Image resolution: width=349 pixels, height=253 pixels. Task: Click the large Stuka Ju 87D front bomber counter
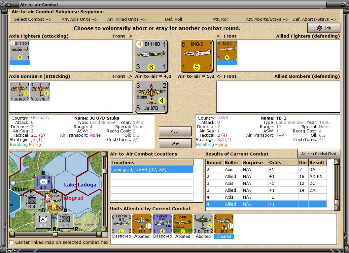coord(151,97)
